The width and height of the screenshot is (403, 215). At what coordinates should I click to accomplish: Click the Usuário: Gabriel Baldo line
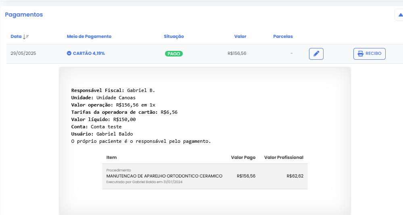pos(102,134)
